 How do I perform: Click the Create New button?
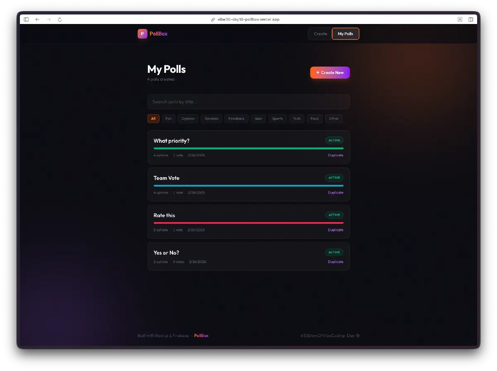(x=330, y=72)
